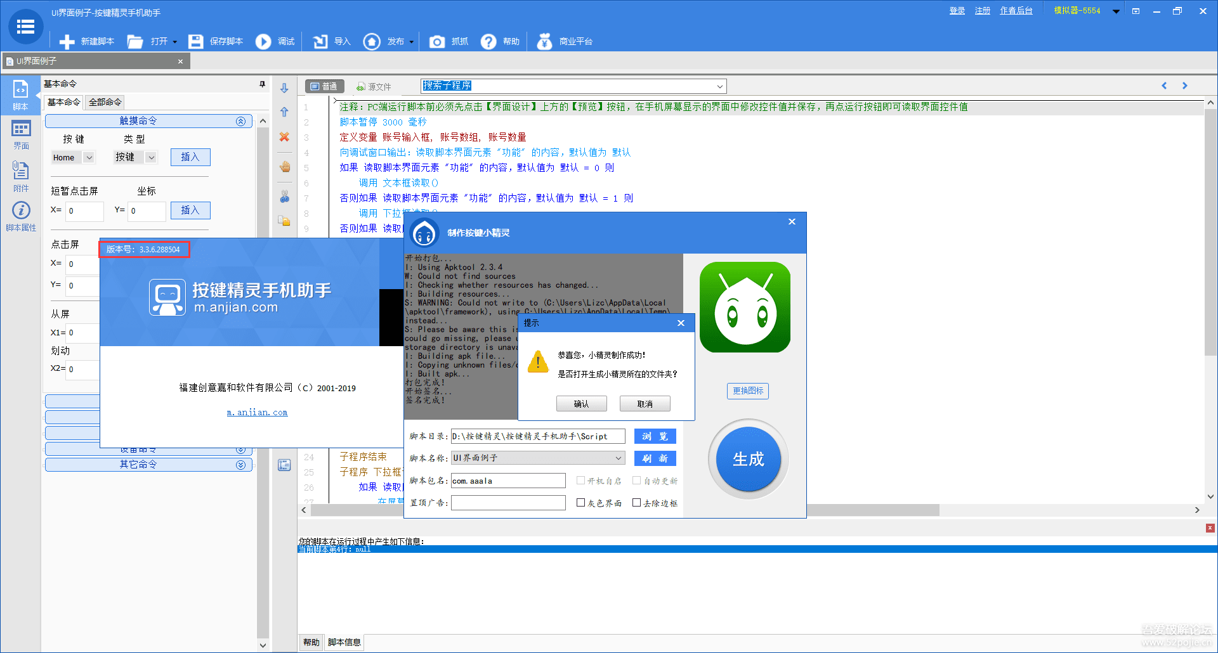Viewport: 1218px width, 653px height.
Task: Navigate back with the left arrow icon
Action: coord(1164,86)
